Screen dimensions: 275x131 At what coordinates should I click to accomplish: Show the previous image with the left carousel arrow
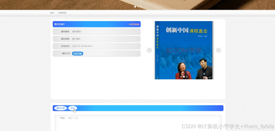point(149,50)
